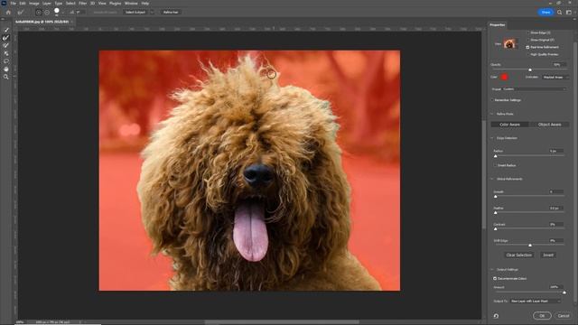Open the Filter menu
The width and height of the screenshot is (578, 325).
tap(82, 4)
